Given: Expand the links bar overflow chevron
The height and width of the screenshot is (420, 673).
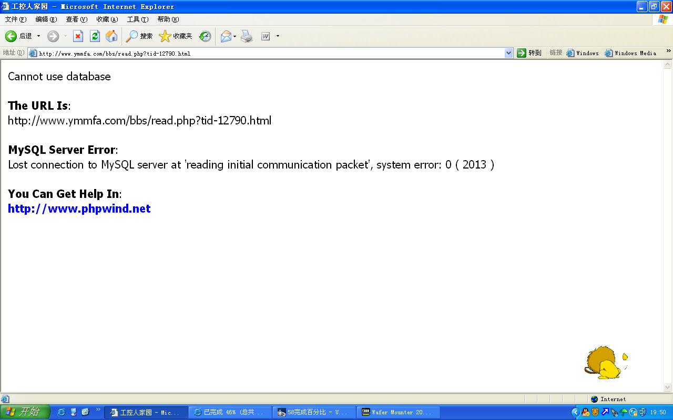Looking at the screenshot, I should pyautogui.click(x=668, y=51).
